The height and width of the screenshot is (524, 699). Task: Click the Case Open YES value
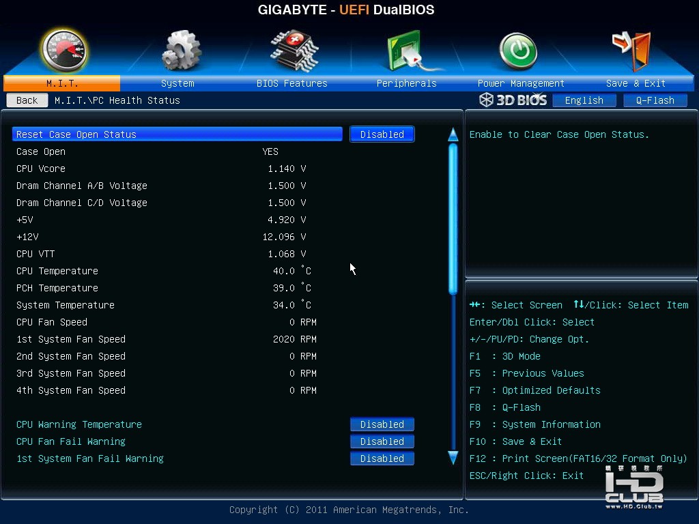(270, 151)
